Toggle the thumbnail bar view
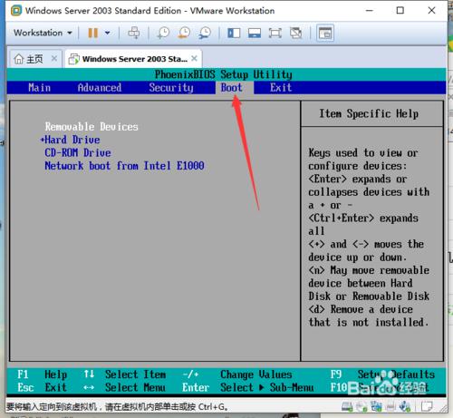 [x=255, y=33]
